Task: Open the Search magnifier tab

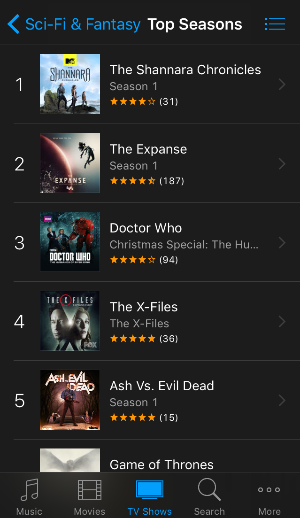Action: click(209, 490)
